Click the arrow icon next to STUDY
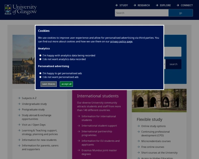The image size is (199, 159). [116, 5]
